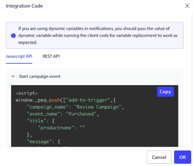Click the "add-to-trigger" string in the code
Screen dimensions: 193x166
88,100
